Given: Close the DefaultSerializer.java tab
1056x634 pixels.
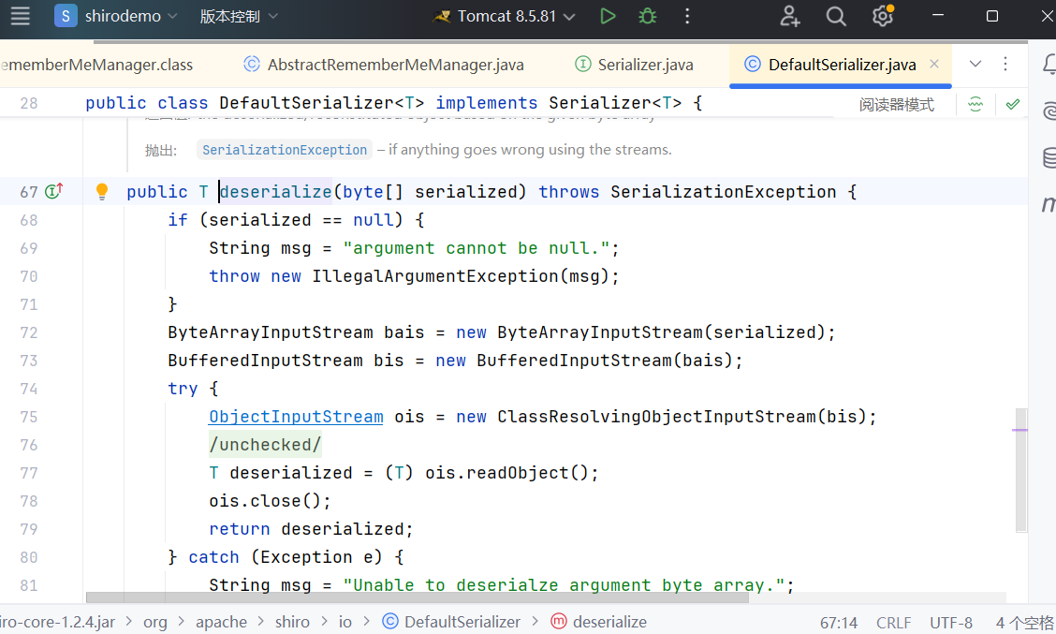Looking at the screenshot, I should click(934, 65).
